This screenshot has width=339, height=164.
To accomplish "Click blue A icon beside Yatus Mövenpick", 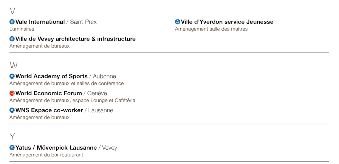I will [12, 148].
